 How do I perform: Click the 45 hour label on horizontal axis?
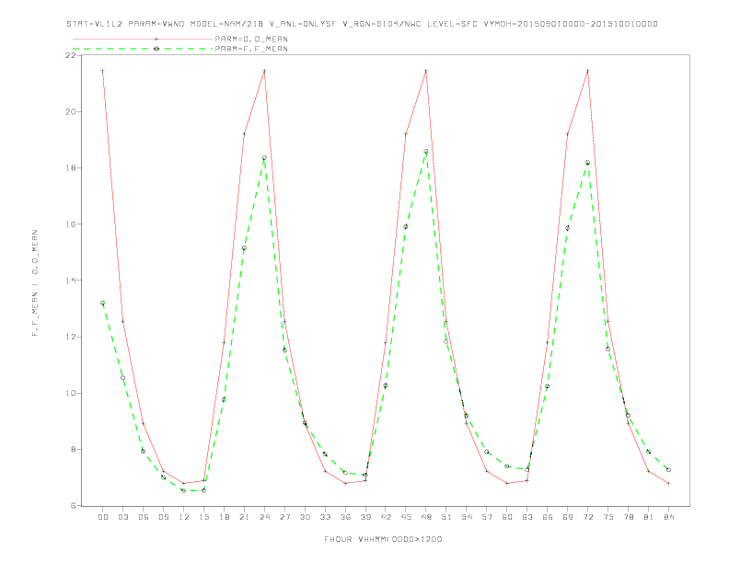click(x=406, y=517)
